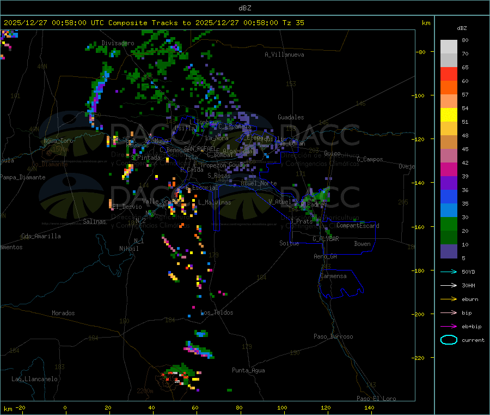Click the 'km' unit label at bottom left
The image size is (490, 415).
coord(8,409)
